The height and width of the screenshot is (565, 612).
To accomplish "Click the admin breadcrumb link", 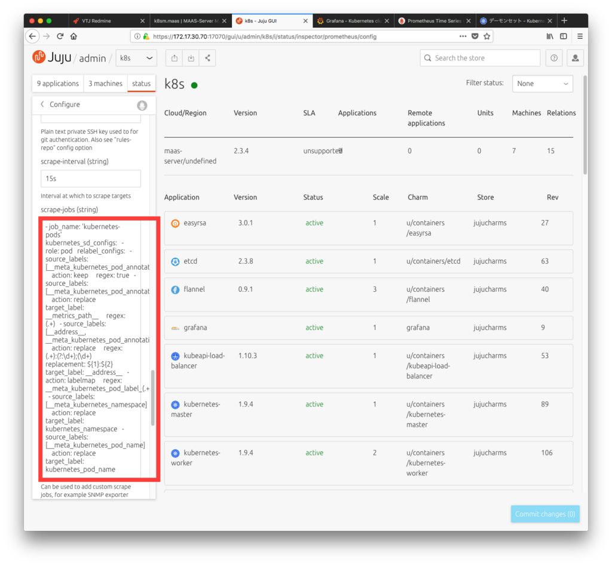I will click(x=93, y=58).
